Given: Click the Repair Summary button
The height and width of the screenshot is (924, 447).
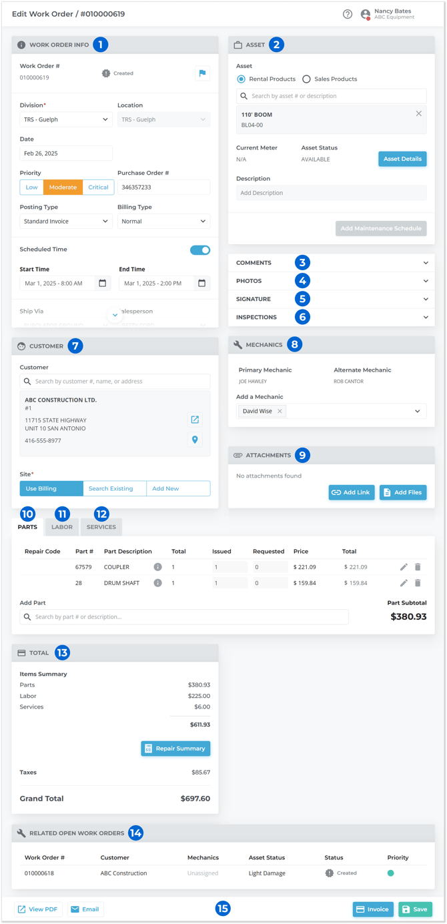Looking at the screenshot, I should (175, 749).
